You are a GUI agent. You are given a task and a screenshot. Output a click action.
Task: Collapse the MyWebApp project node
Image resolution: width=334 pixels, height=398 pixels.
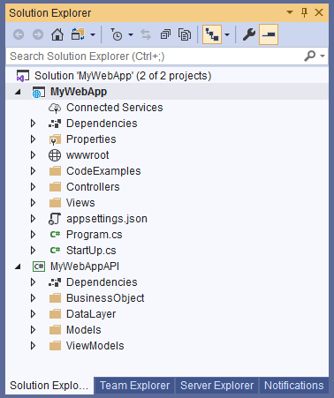pos(19,92)
